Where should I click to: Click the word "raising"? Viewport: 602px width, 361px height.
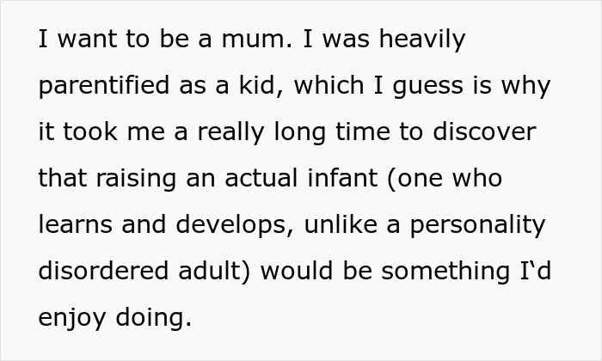click(x=136, y=179)
